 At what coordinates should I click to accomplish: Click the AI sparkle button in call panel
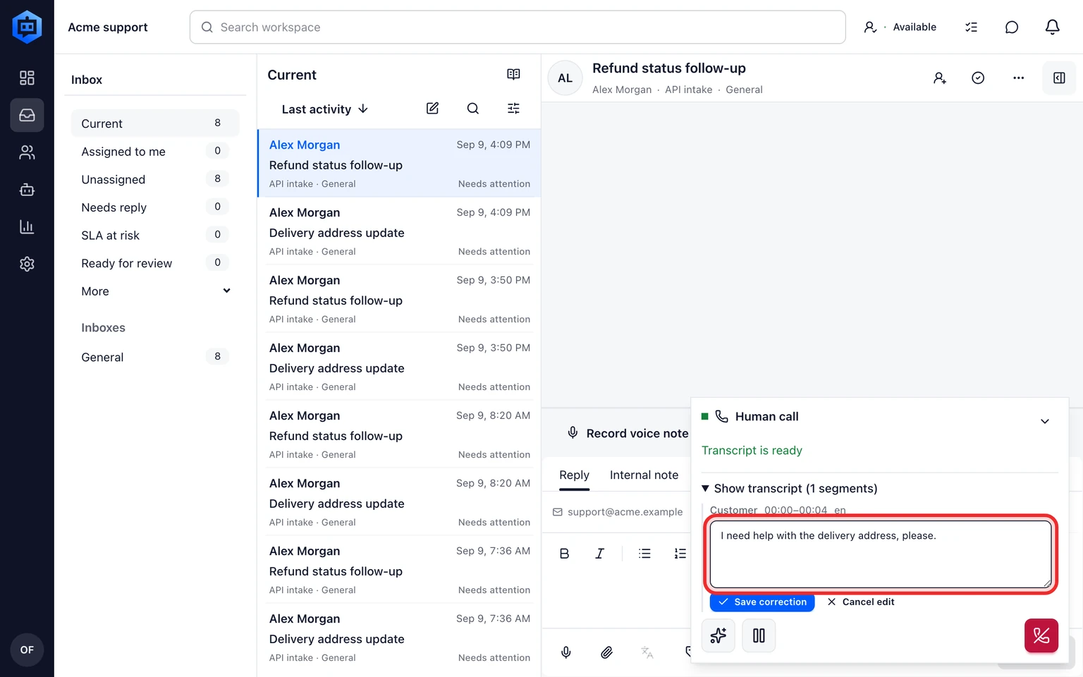[718, 636]
